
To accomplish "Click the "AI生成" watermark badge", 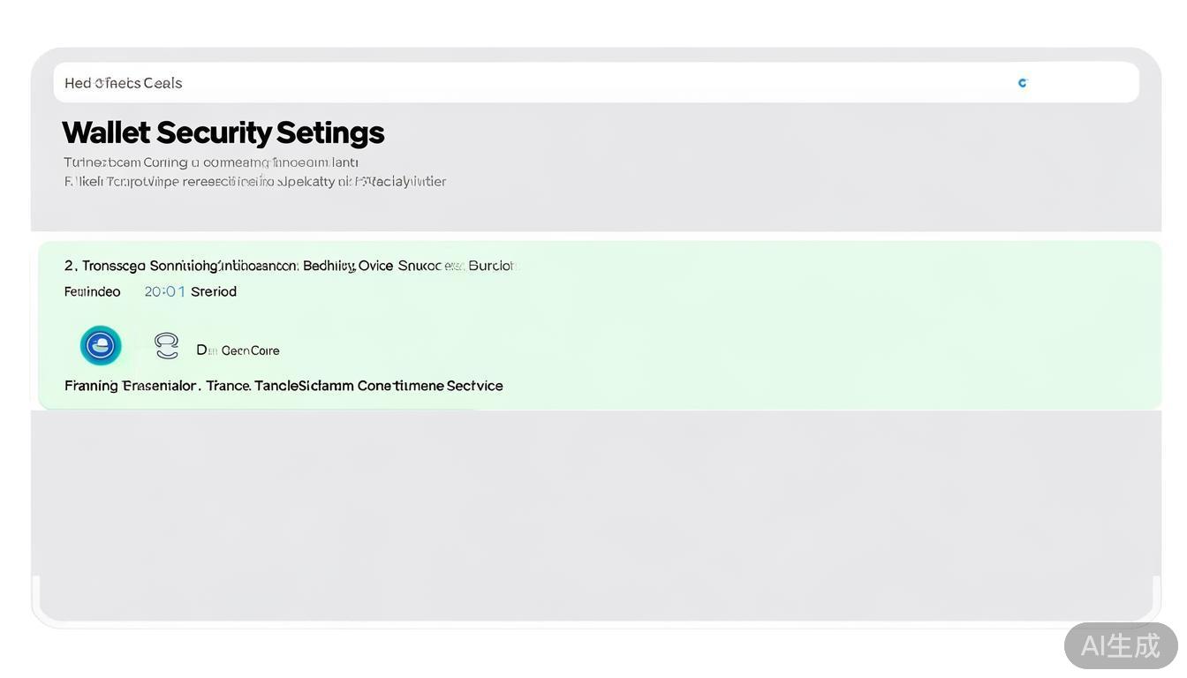I will [x=1120, y=645].
